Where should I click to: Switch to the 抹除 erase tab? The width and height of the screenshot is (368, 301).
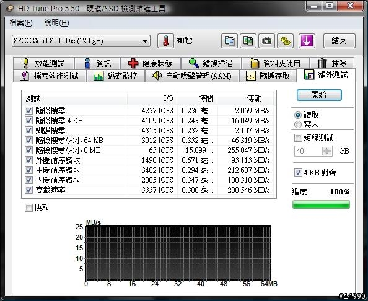tap(332, 63)
